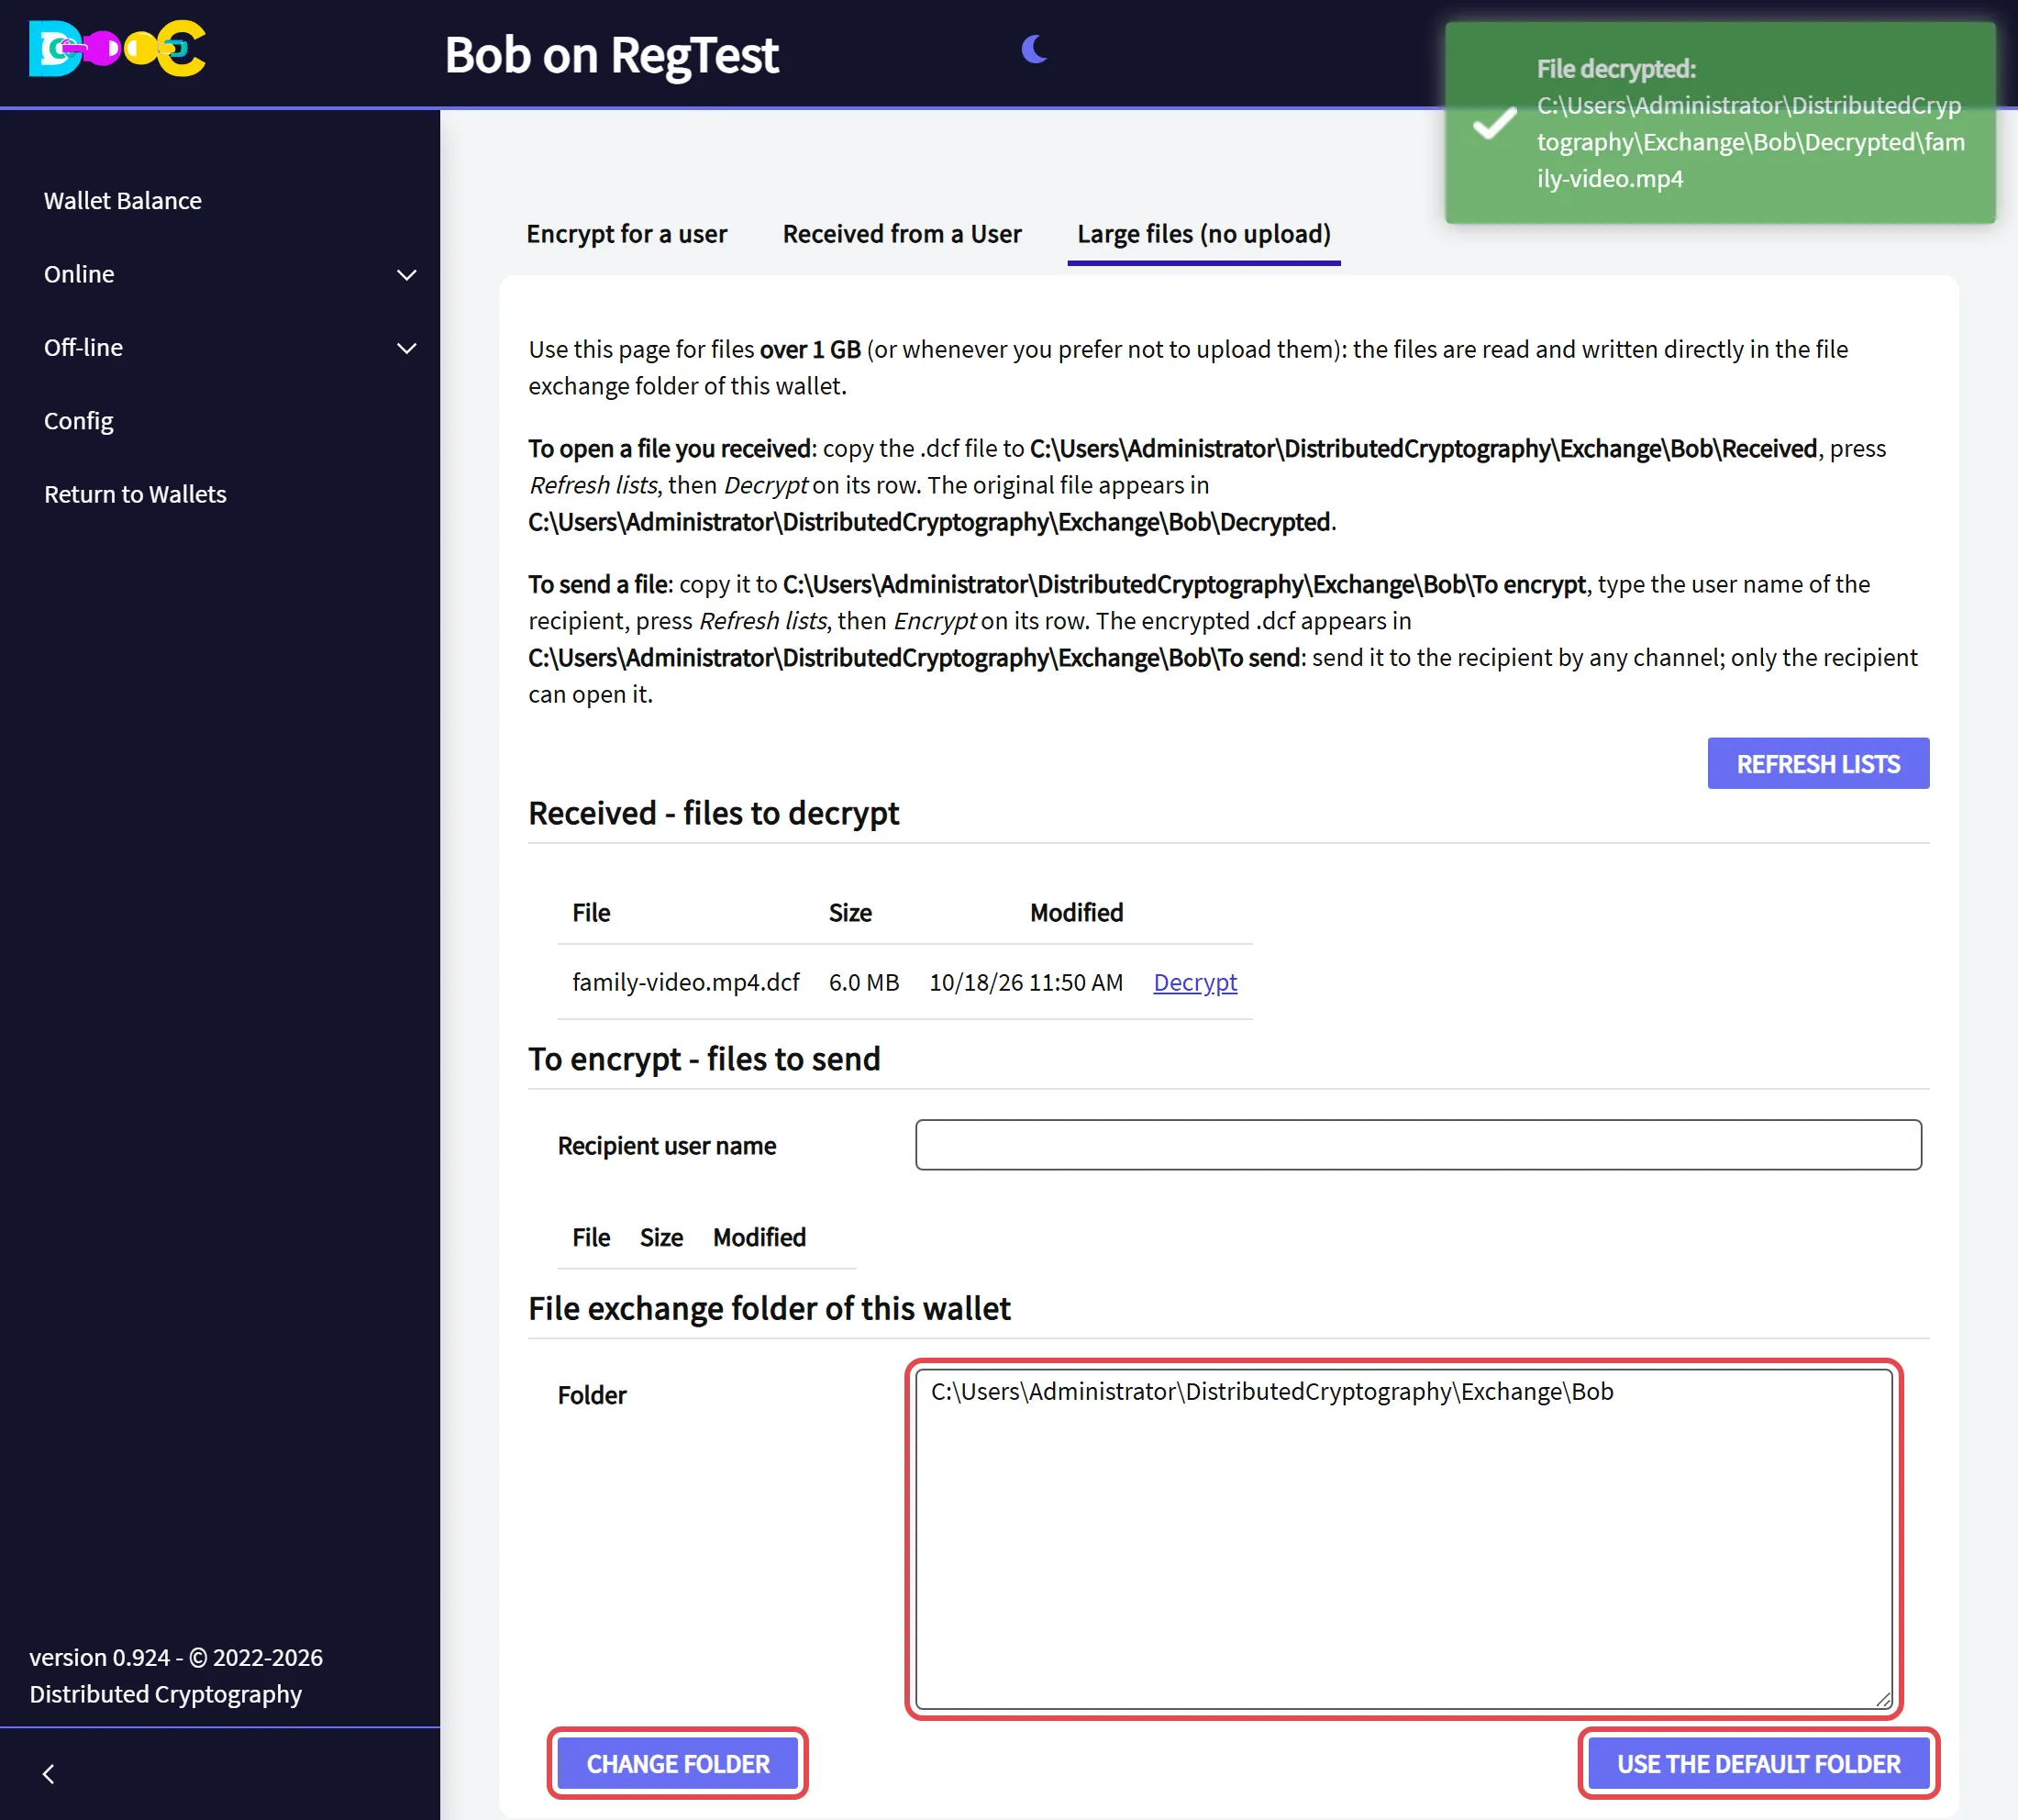Open the Config page in the sidebar

(78, 421)
